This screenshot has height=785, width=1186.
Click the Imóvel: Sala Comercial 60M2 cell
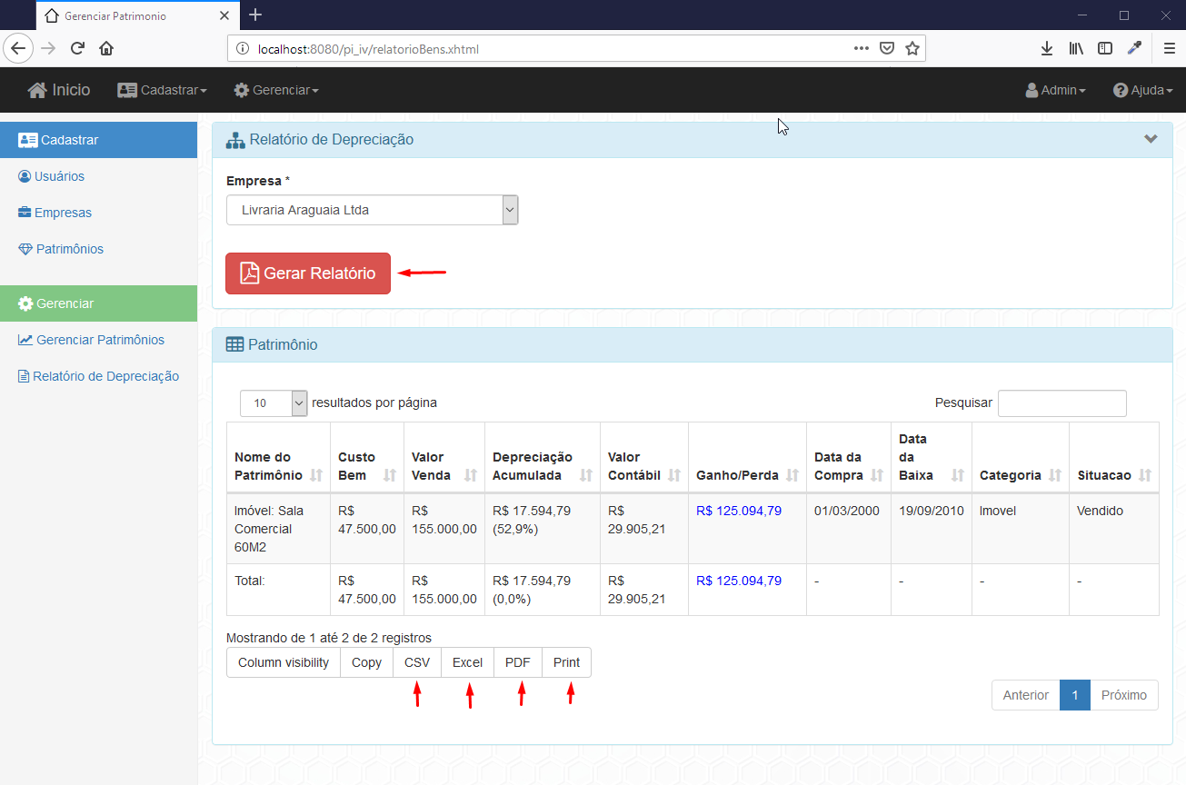point(278,529)
